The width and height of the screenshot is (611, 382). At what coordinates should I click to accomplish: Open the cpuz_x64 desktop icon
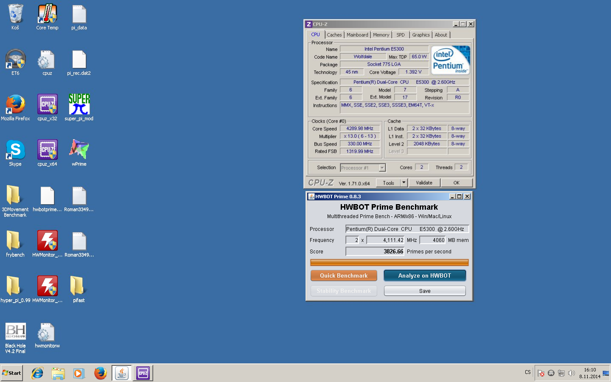pos(47,153)
